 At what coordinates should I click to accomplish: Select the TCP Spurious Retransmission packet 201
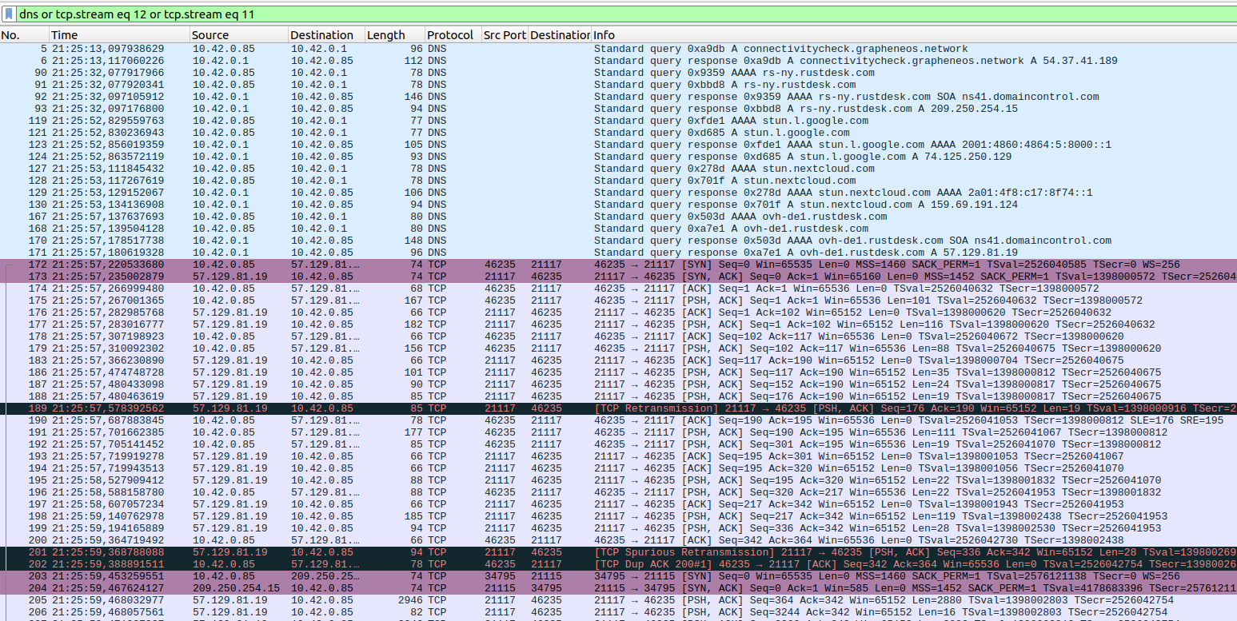(x=480, y=552)
